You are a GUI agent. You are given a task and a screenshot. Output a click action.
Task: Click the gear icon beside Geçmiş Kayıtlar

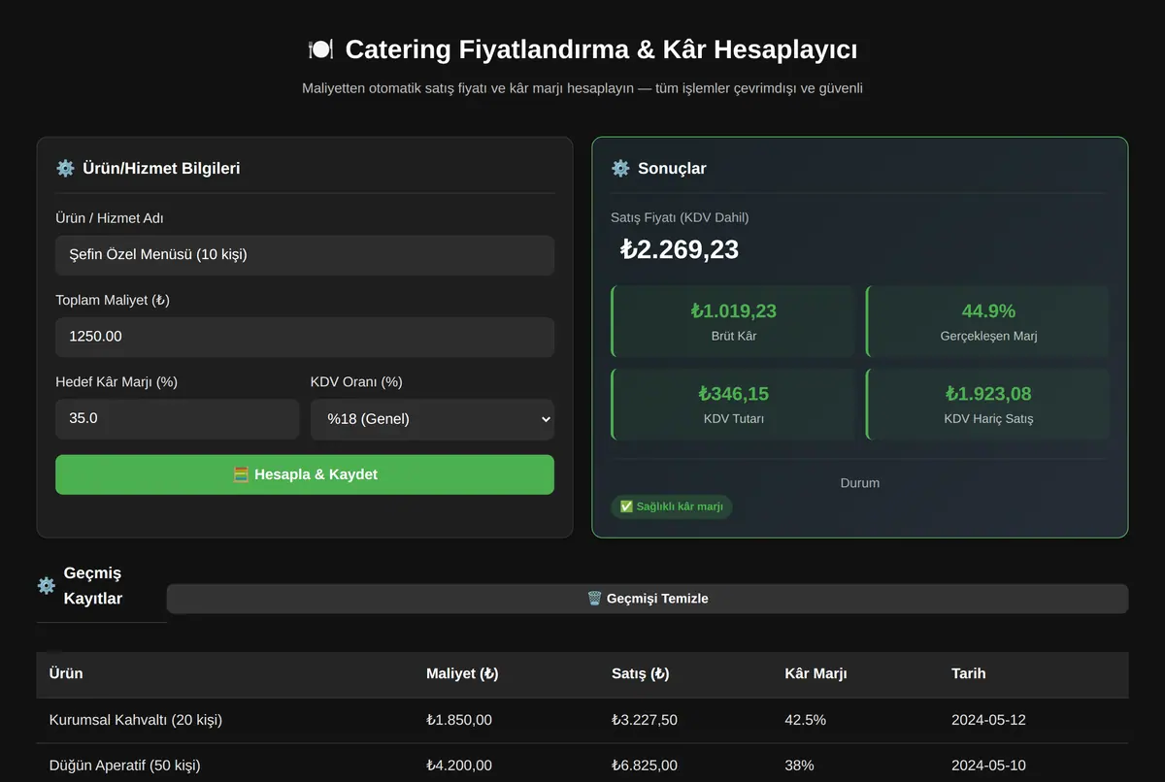(x=46, y=586)
